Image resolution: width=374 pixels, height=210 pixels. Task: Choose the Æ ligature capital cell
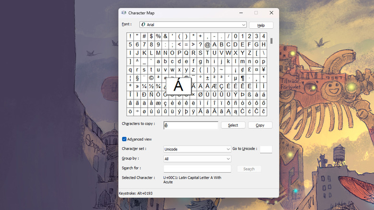[x=214, y=86]
